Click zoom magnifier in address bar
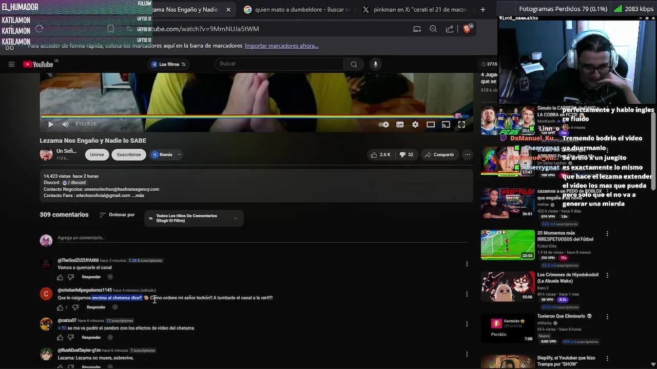The image size is (657, 369). (x=433, y=29)
